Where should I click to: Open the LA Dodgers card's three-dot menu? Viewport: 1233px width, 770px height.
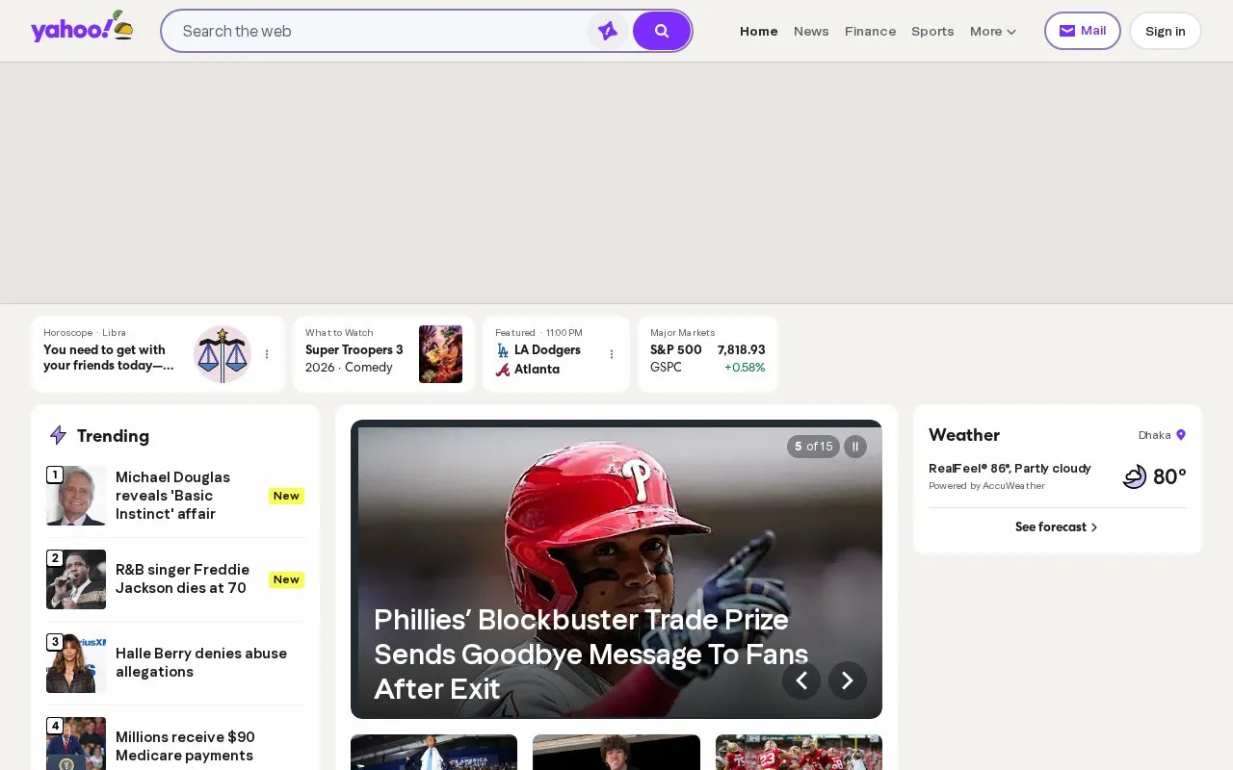point(611,354)
